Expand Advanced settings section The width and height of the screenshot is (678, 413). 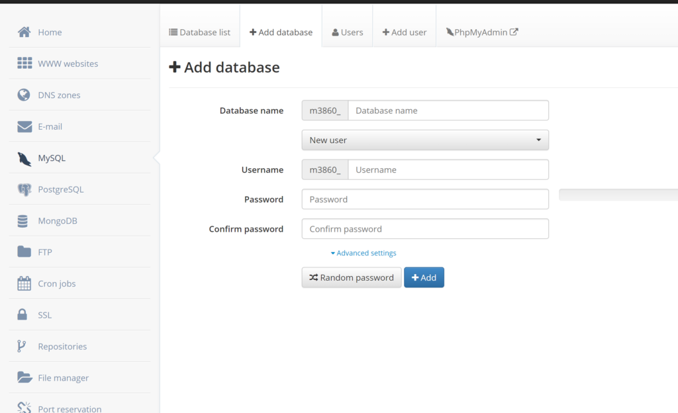[363, 253]
